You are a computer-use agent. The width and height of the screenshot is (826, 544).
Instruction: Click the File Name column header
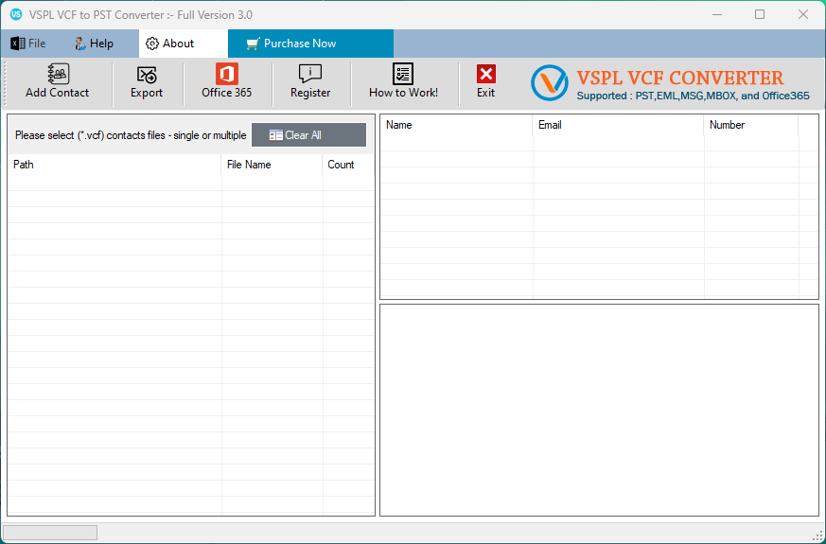pyautogui.click(x=272, y=165)
